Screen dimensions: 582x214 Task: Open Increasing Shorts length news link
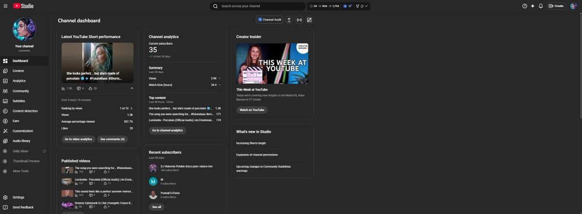(251, 143)
